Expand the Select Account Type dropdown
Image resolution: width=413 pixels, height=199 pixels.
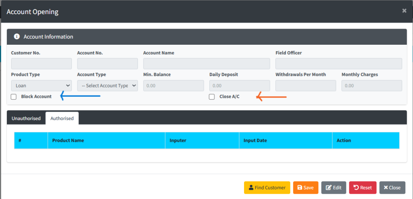point(107,85)
